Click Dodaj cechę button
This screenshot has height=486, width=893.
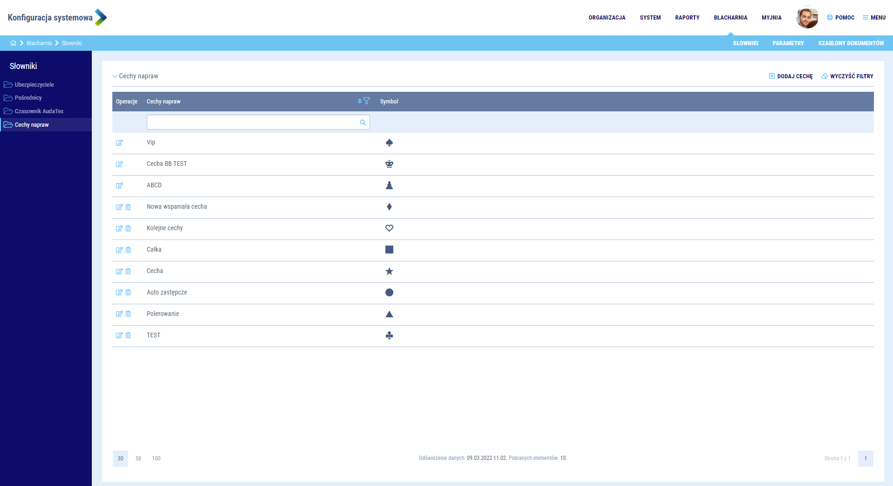point(790,76)
